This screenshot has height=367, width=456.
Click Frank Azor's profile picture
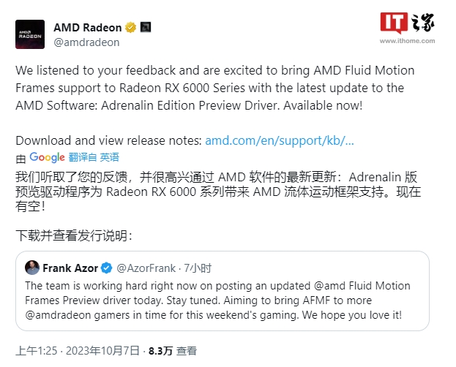32,268
